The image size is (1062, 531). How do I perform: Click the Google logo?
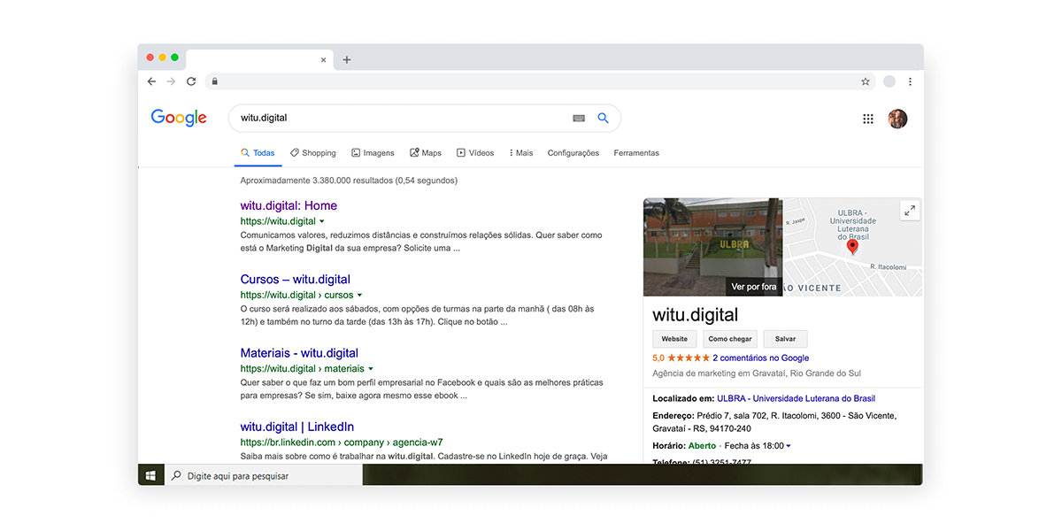pos(179,118)
